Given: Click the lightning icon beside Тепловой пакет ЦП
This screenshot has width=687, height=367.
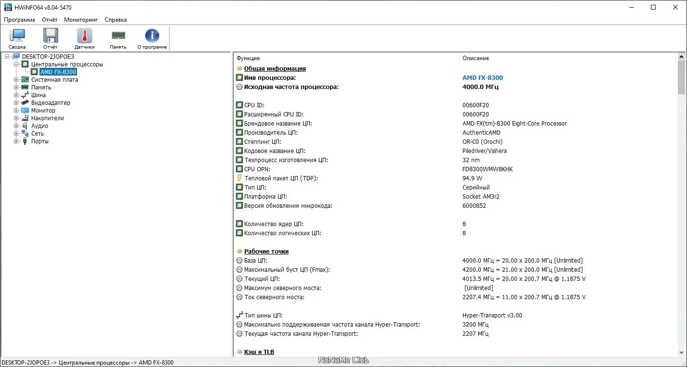Looking at the screenshot, I should pyautogui.click(x=239, y=178).
